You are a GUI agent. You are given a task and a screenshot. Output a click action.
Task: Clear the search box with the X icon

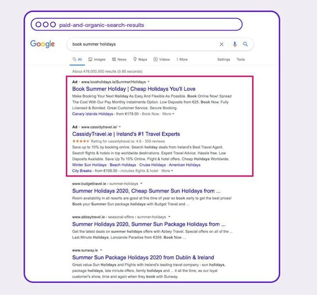point(221,44)
